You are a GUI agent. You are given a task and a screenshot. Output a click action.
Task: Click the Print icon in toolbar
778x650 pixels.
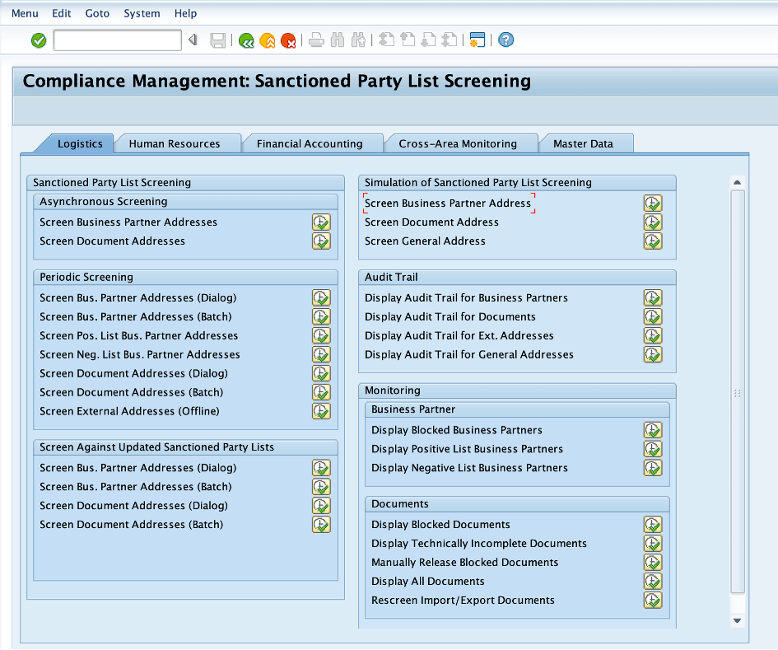[x=317, y=40]
